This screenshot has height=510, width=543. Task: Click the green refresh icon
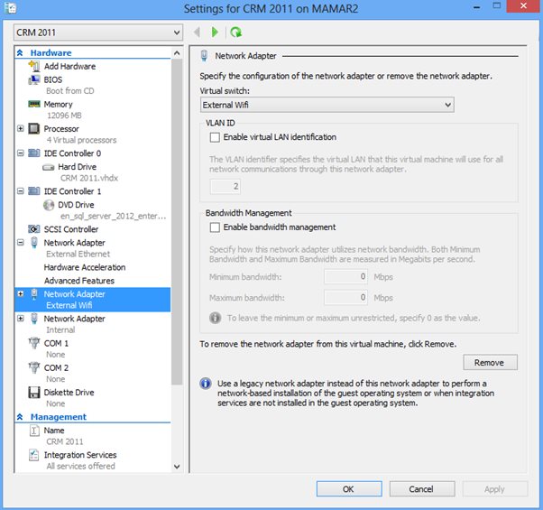236,32
